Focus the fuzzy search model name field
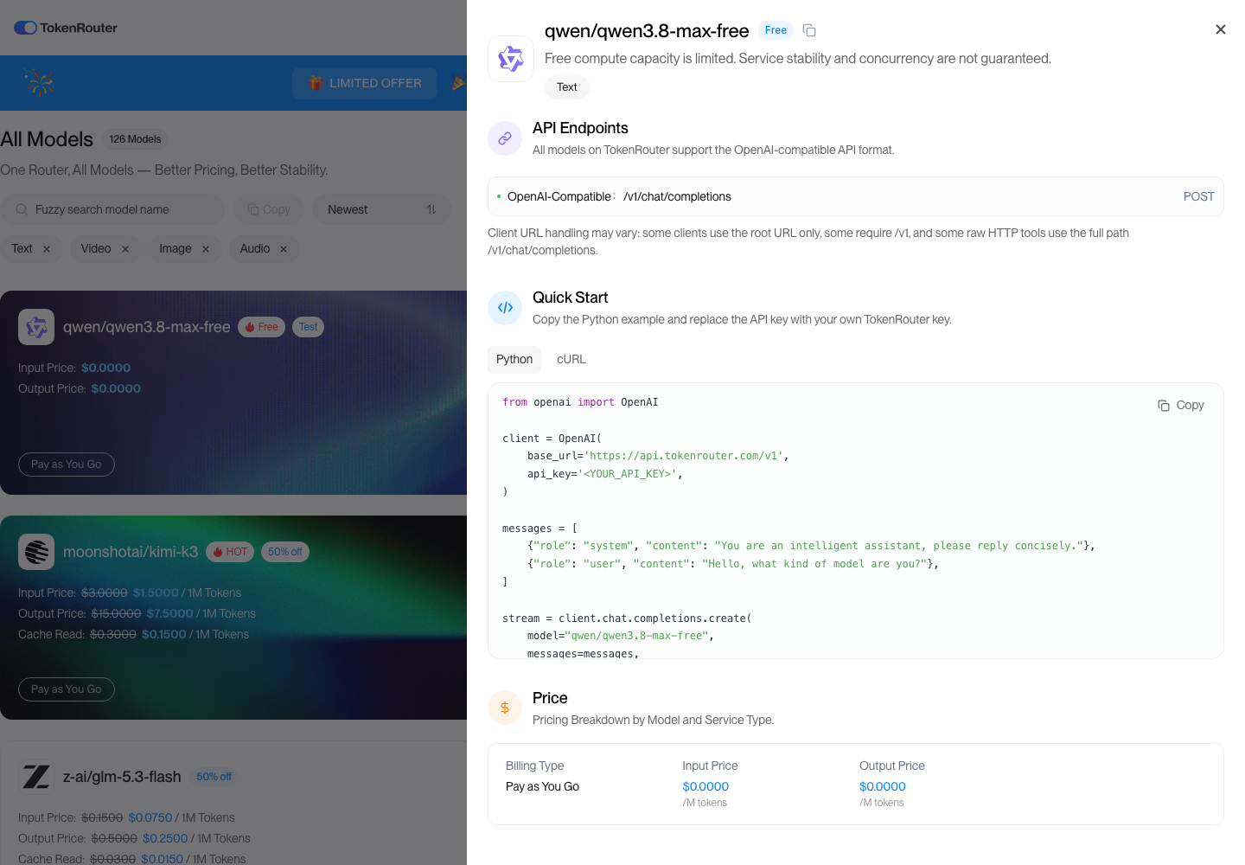Image resolution: width=1245 pixels, height=865 pixels. pyautogui.click(x=112, y=209)
